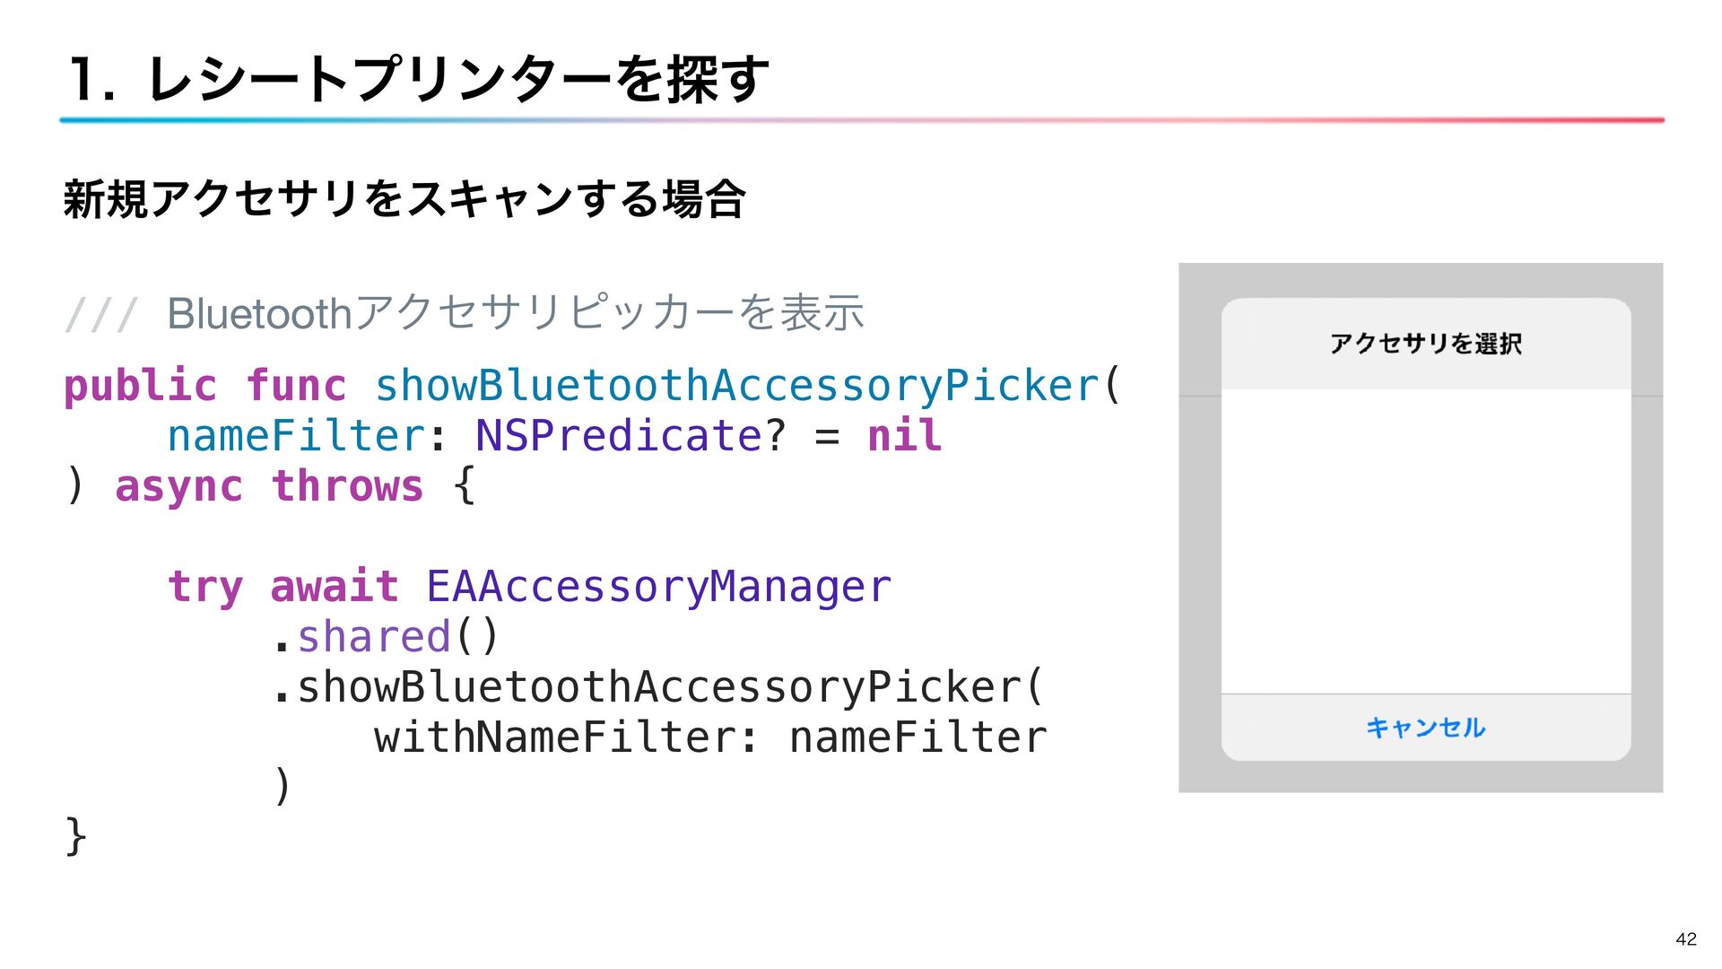Click the public keyword
Screen dimensions: 1722x969
coord(140,386)
